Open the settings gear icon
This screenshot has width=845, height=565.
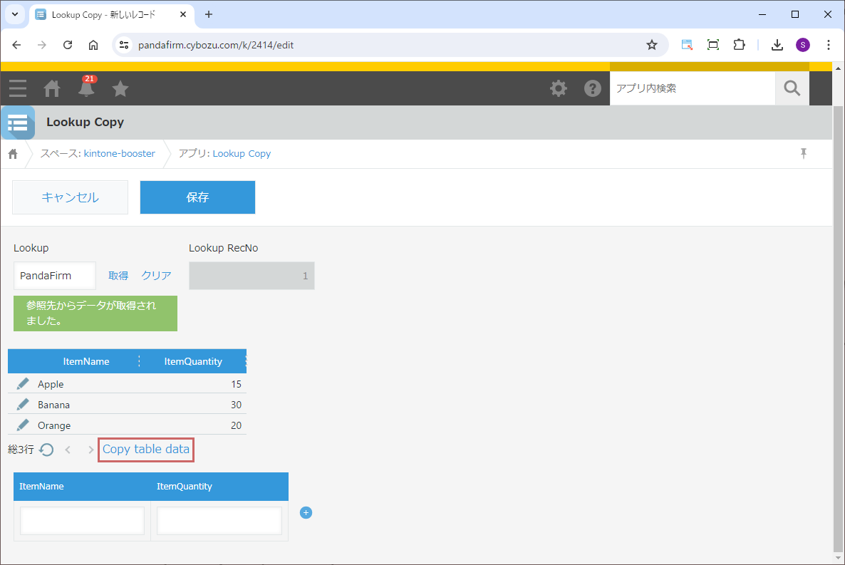pos(559,88)
